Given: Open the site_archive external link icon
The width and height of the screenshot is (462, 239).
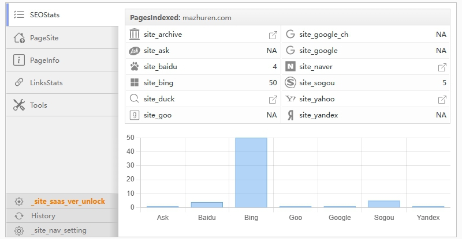Looking at the screenshot, I should click(273, 35).
